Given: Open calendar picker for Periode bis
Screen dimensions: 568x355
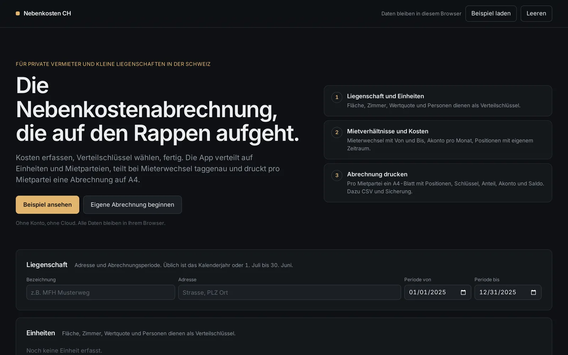Looking at the screenshot, I should 533,292.
